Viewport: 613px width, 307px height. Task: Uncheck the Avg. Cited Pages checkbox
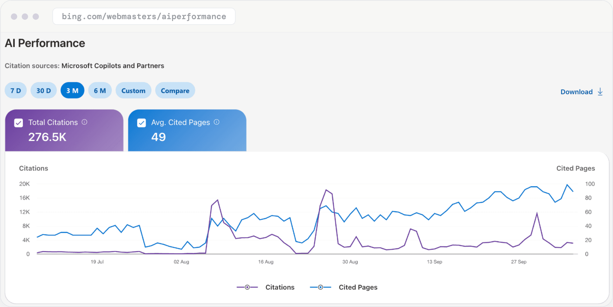pos(141,123)
